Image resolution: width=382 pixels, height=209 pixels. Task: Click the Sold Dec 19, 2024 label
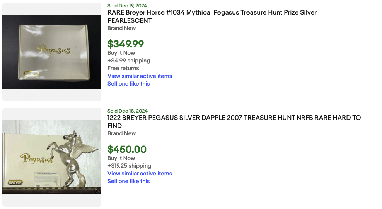[x=127, y=6]
